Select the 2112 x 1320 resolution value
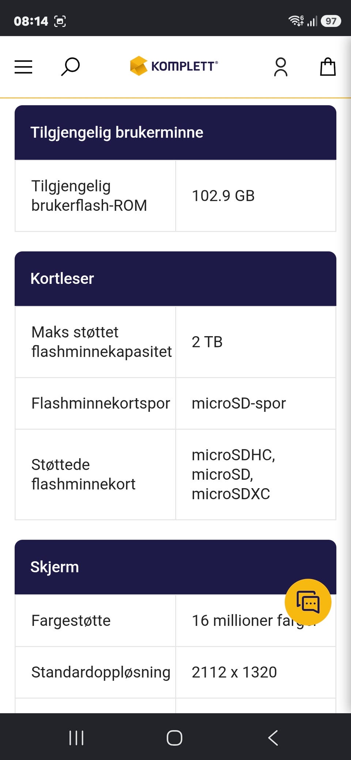 234,672
